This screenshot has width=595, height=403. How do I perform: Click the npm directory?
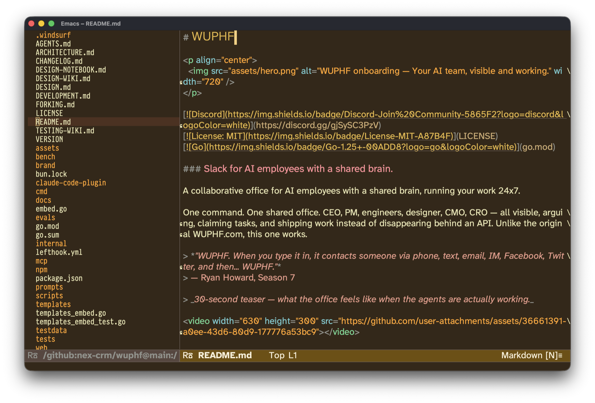point(42,269)
